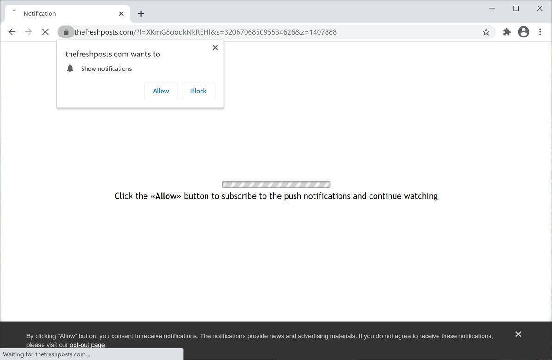Close the Notification tab
This screenshot has height=360, width=552.
tap(121, 14)
